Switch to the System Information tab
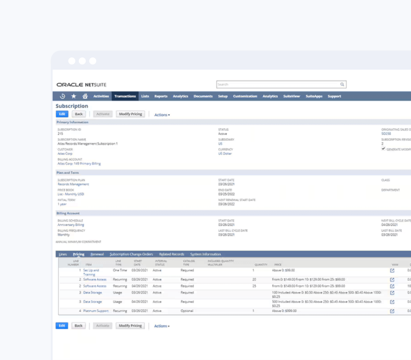Viewport: 411px width, 360px height. pos(206,254)
